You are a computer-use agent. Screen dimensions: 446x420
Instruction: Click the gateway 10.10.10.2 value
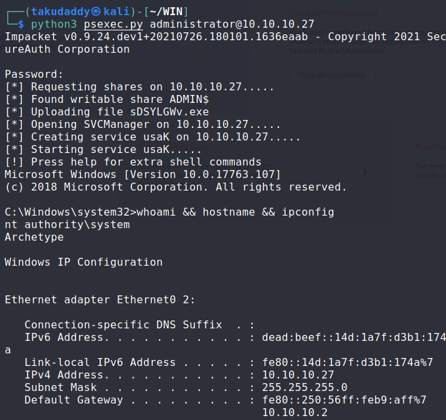point(295,412)
